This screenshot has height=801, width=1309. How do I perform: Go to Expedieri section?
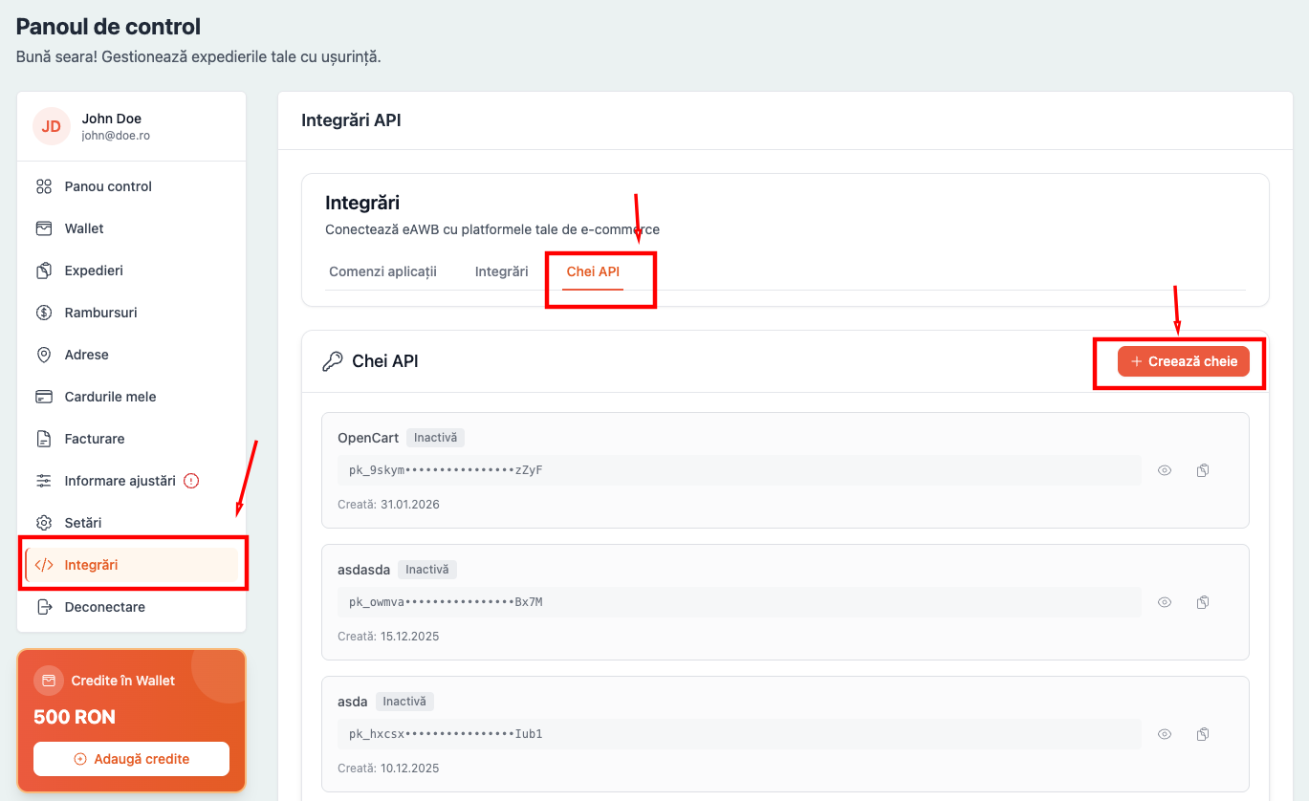[132, 271]
